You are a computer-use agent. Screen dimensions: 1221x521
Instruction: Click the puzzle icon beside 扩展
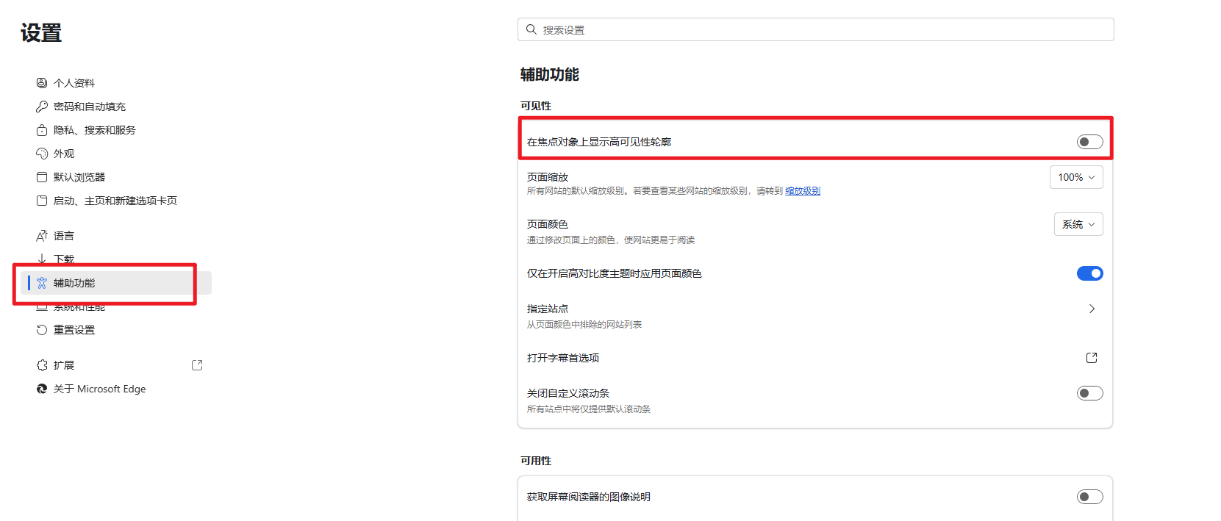(x=42, y=365)
